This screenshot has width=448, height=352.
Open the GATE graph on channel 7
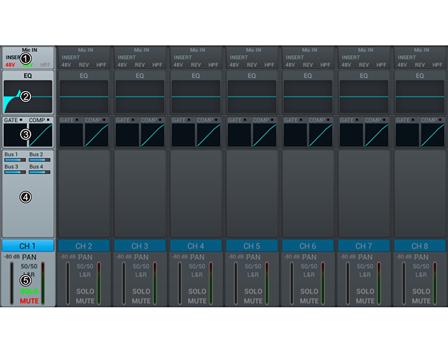click(351, 135)
